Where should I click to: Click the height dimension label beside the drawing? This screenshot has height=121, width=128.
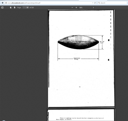(x=102, y=42)
